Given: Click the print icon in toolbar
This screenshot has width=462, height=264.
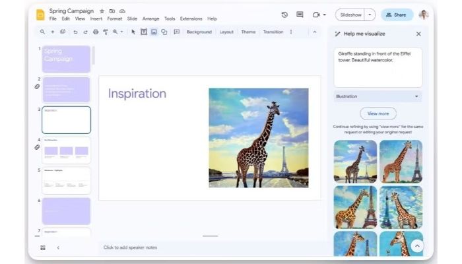Looking at the screenshot, I should click(96, 32).
